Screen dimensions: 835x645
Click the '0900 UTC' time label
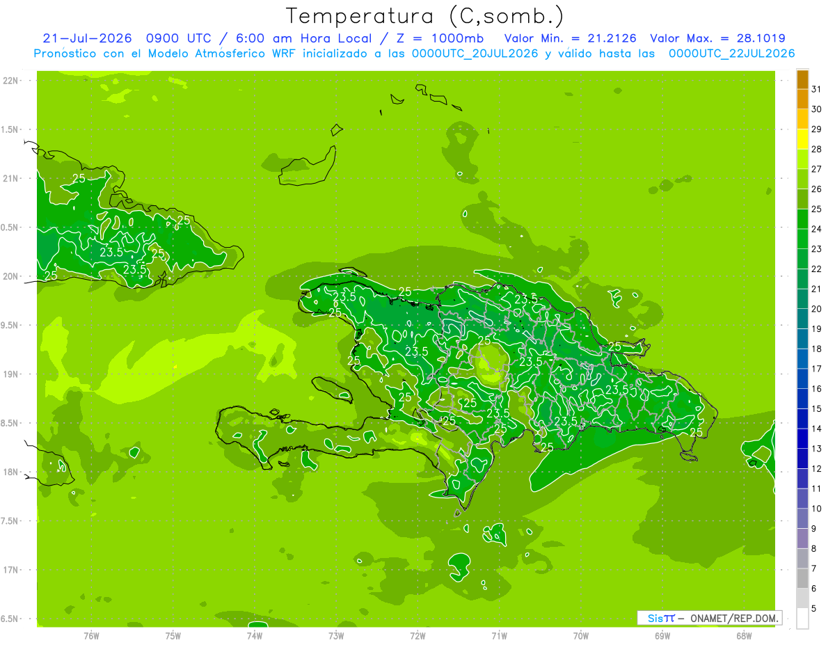(180, 38)
